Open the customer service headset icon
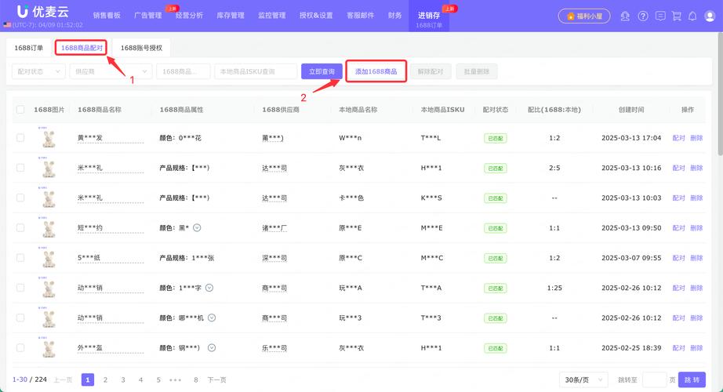723x392 pixels. click(625, 16)
